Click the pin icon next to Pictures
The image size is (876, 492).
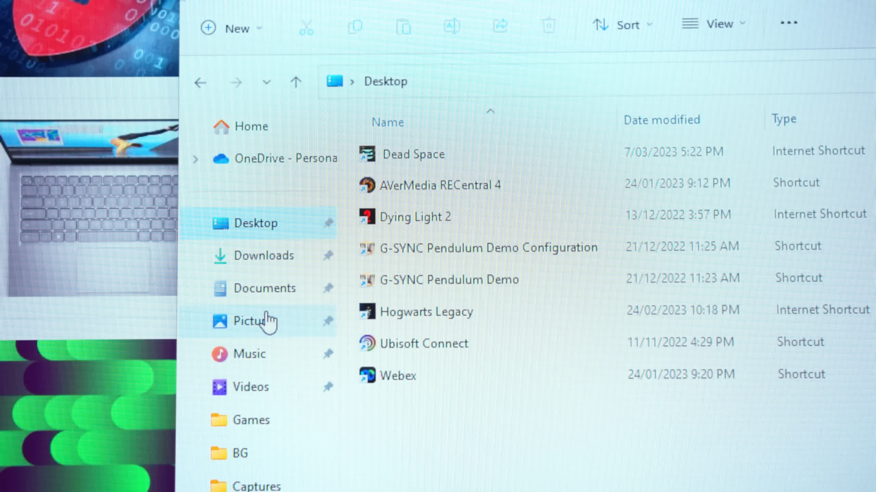(328, 320)
